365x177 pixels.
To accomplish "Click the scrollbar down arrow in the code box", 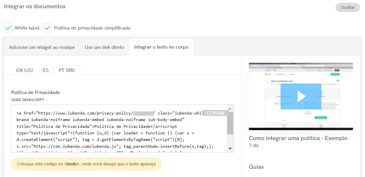I will (x=230, y=148).
